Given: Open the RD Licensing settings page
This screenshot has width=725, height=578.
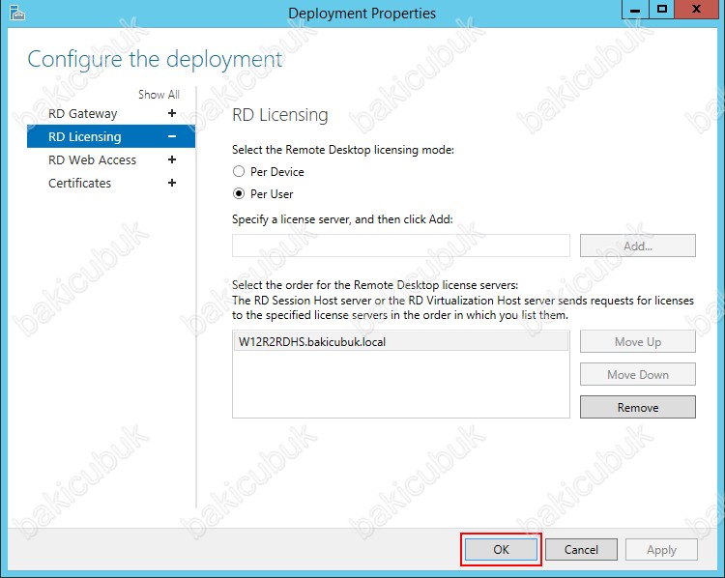Looking at the screenshot, I should click(x=85, y=137).
